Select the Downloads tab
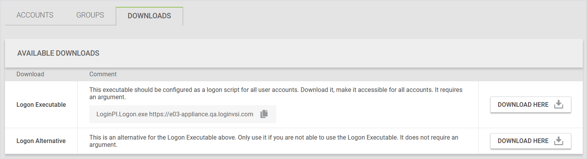Screen dimensions: 587x159 pyautogui.click(x=149, y=16)
